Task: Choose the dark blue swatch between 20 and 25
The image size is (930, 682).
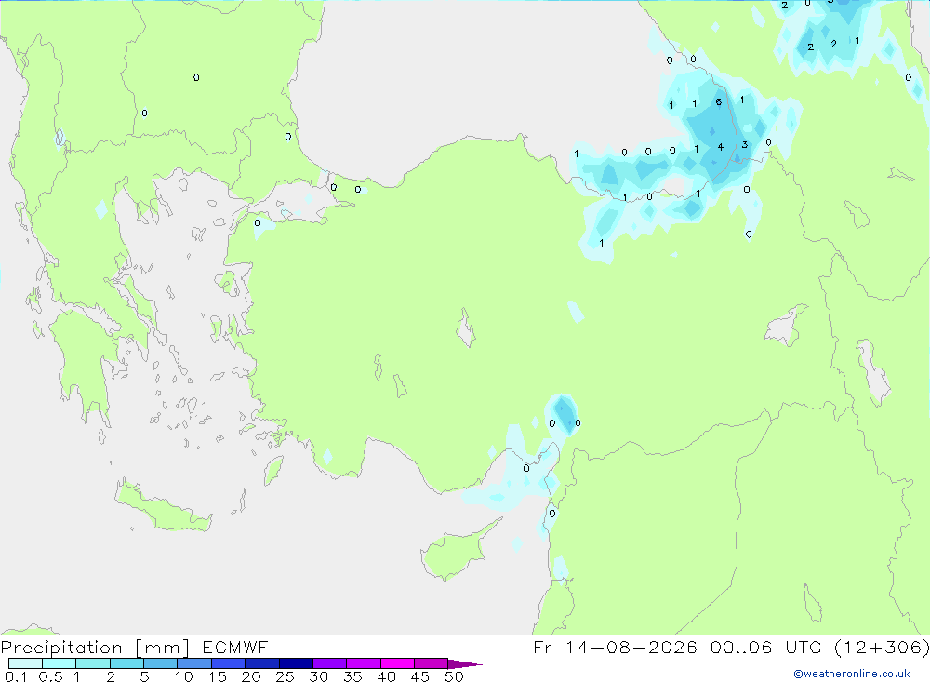Action: click(x=262, y=663)
